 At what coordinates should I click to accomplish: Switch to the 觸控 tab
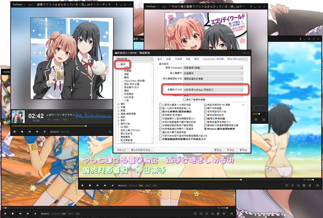point(197,59)
